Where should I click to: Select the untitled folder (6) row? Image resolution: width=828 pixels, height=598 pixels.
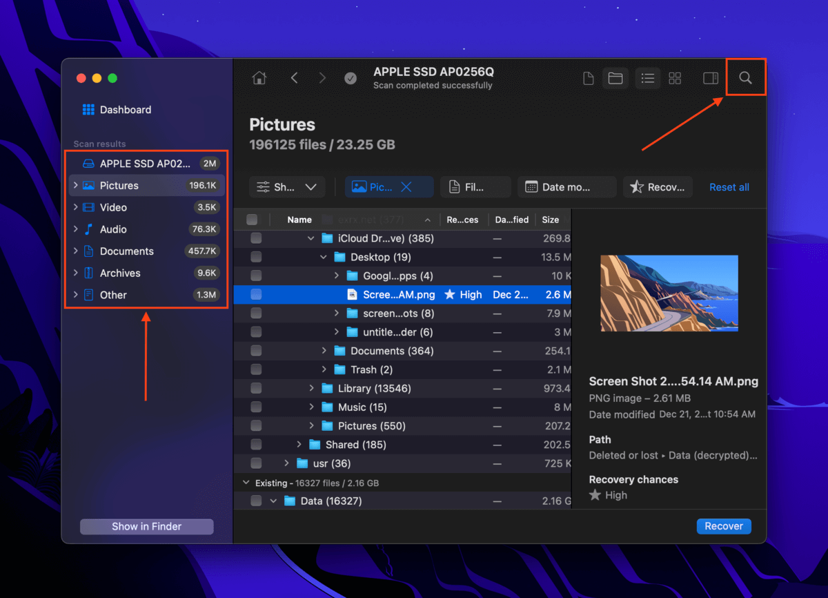point(402,332)
